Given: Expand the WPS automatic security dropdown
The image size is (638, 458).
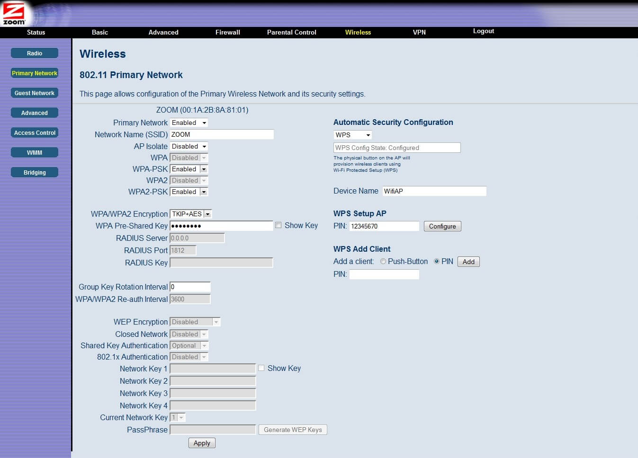Looking at the screenshot, I should [353, 135].
